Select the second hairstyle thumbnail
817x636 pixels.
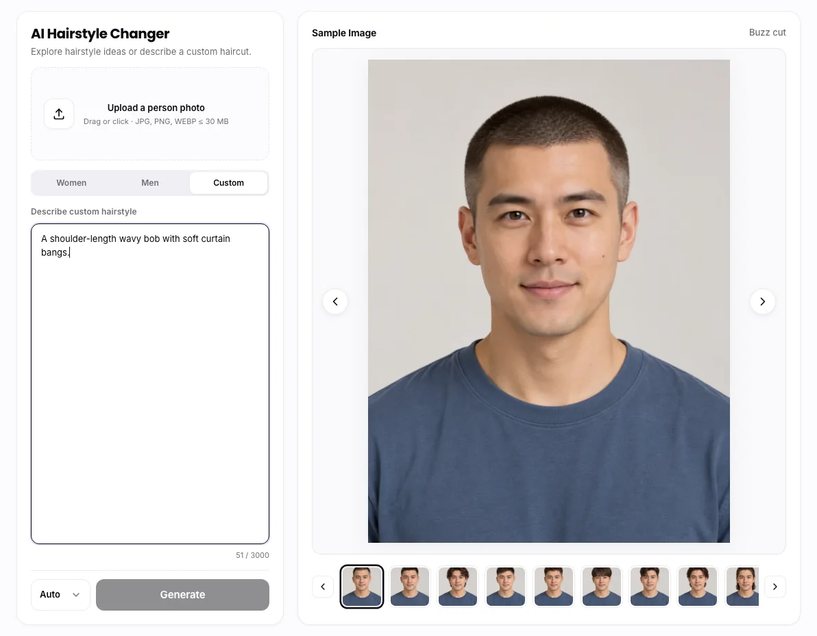[410, 587]
